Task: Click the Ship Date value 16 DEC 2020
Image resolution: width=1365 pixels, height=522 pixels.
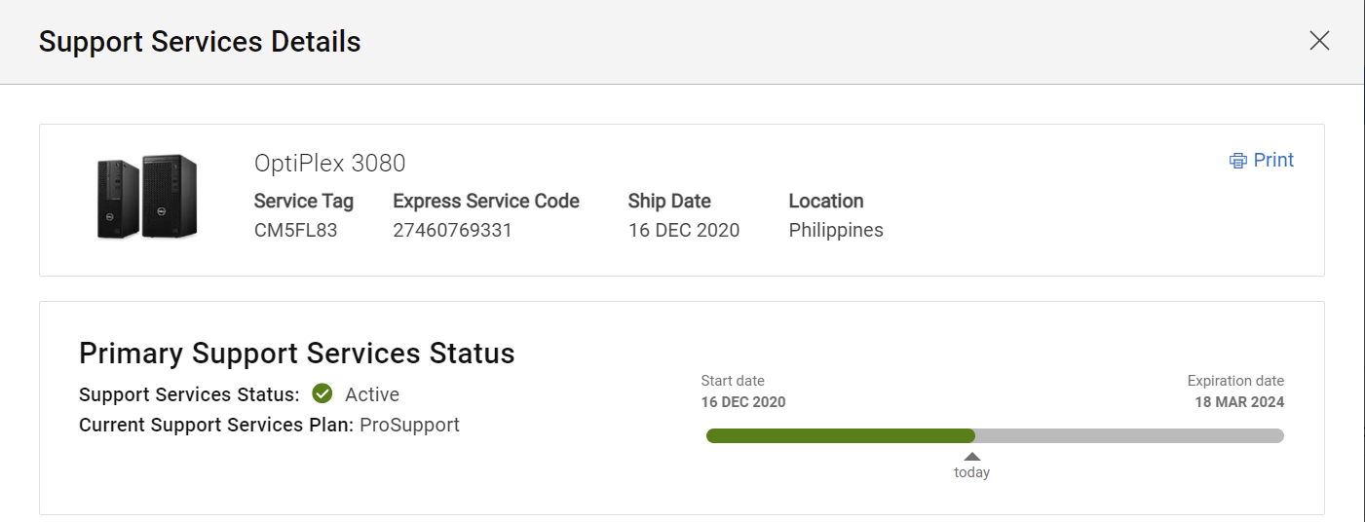Action: [x=684, y=231]
